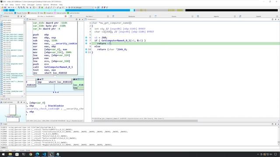Image resolution: width=280 pixels, height=157 pixels.
Task: Click the Python button in Output panel
Action: pos(3,148)
